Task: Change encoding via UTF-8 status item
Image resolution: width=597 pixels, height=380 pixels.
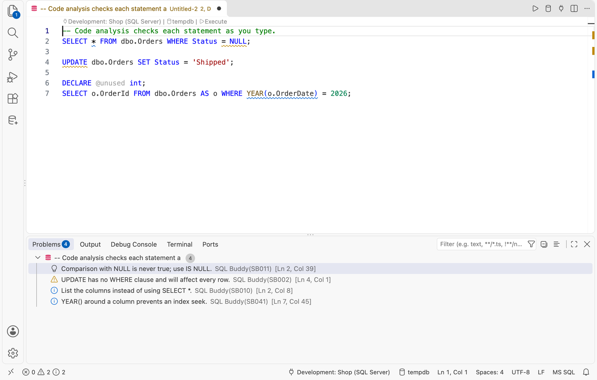Action: (521, 372)
